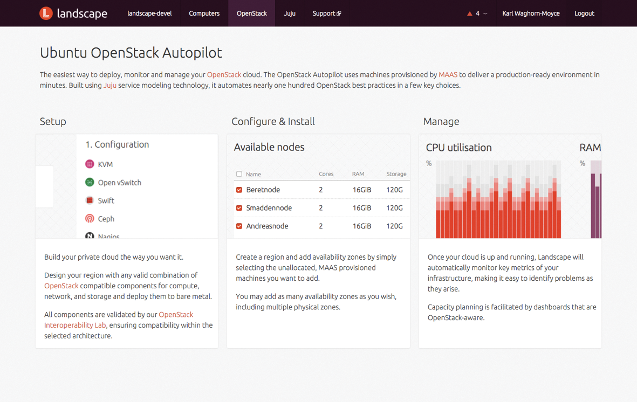The image size is (637, 402).
Task: Click the Landscape logo icon
Action: (46, 13)
